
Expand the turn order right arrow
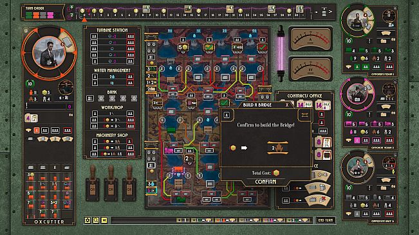tap(331, 12)
